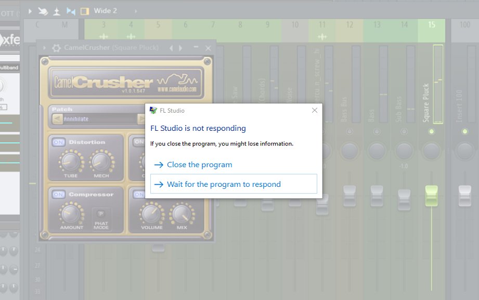Minimize the CamelCrusher plugin window
Viewport: 479px width, 300px height.
[196, 47]
